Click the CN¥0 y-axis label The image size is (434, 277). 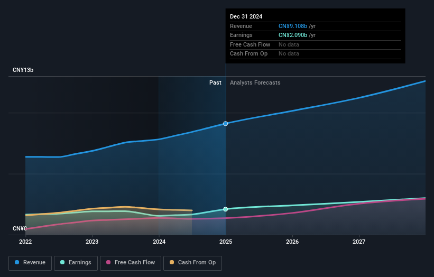coord(20,228)
